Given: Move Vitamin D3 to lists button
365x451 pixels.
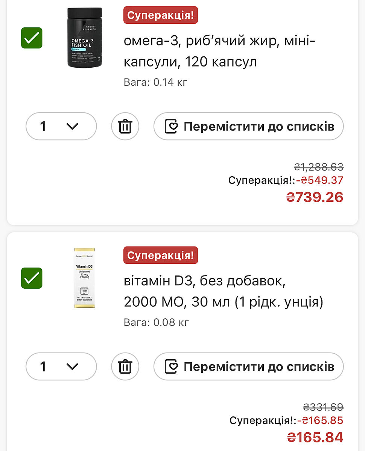Looking at the screenshot, I should coord(248,366).
